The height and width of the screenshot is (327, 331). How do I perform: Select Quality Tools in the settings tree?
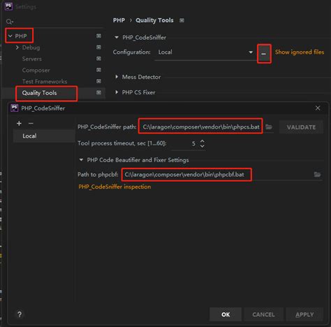tap(39, 93)
